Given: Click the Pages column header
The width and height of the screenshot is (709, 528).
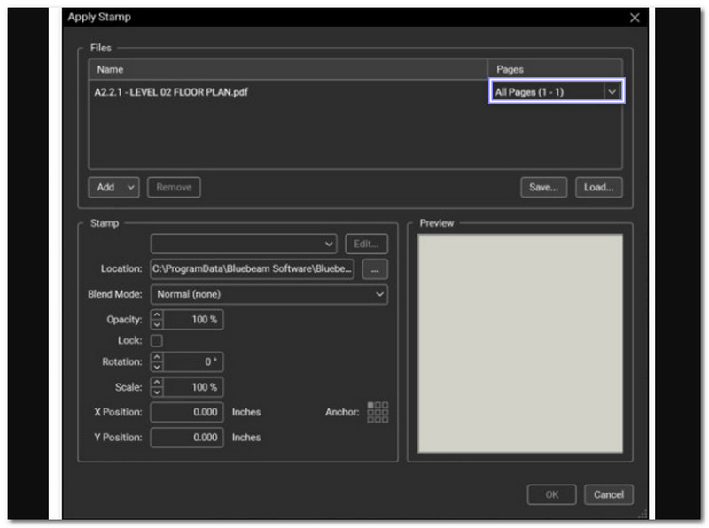Looking at the screenshot, I should tap(555, 70).
